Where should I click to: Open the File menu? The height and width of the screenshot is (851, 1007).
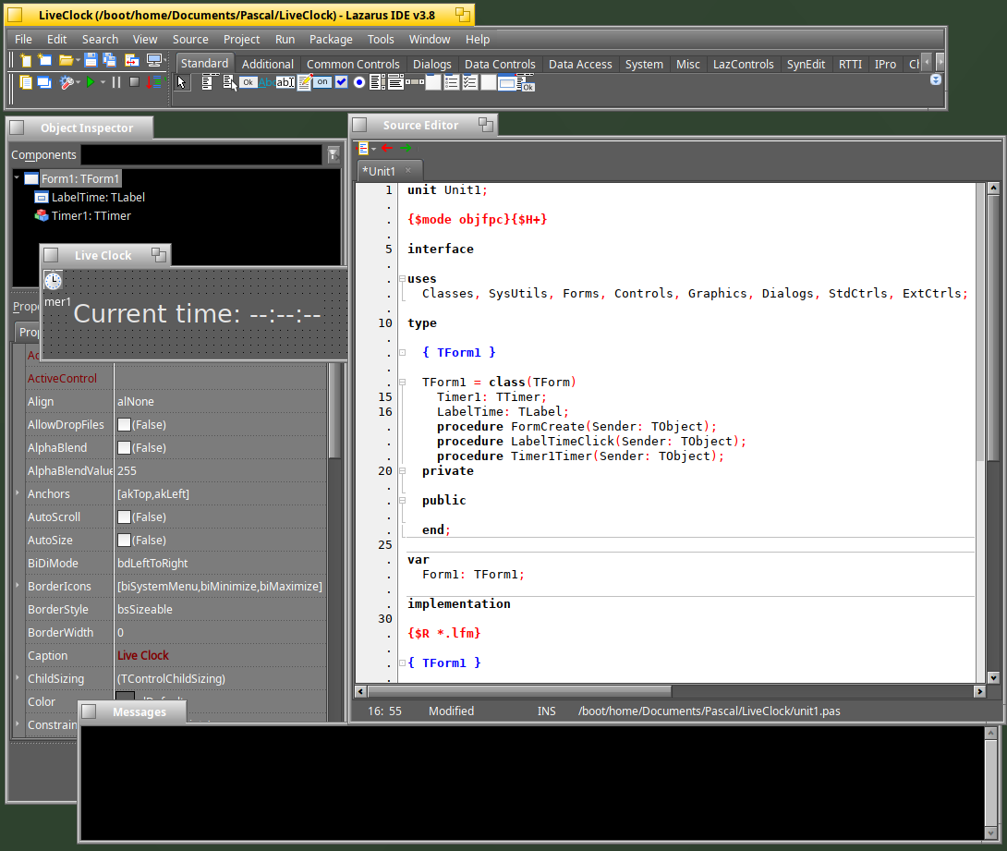pos(23,39)
